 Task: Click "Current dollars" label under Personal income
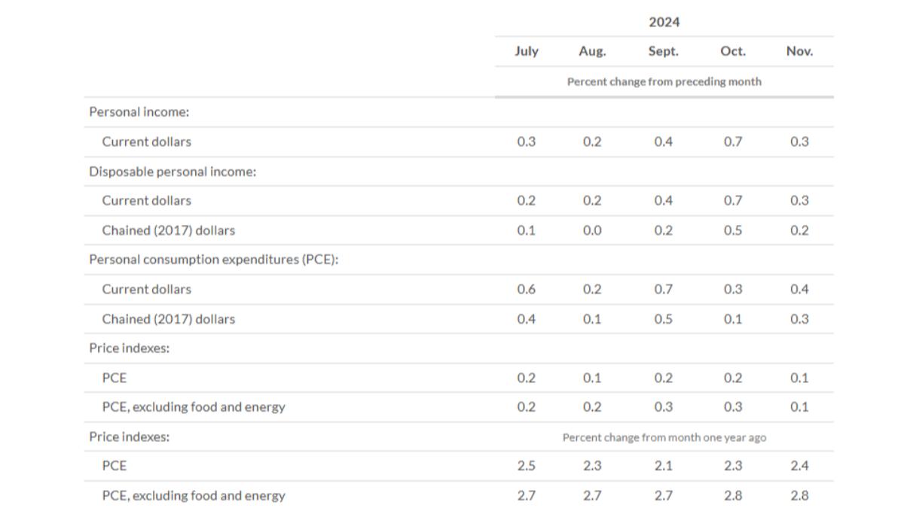[x=147, y=141]
